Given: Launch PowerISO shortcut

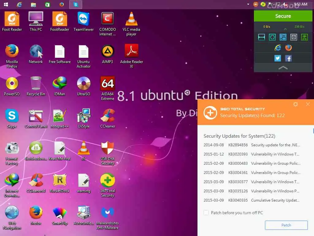Looking at the screenshot, I should point(12,86).
